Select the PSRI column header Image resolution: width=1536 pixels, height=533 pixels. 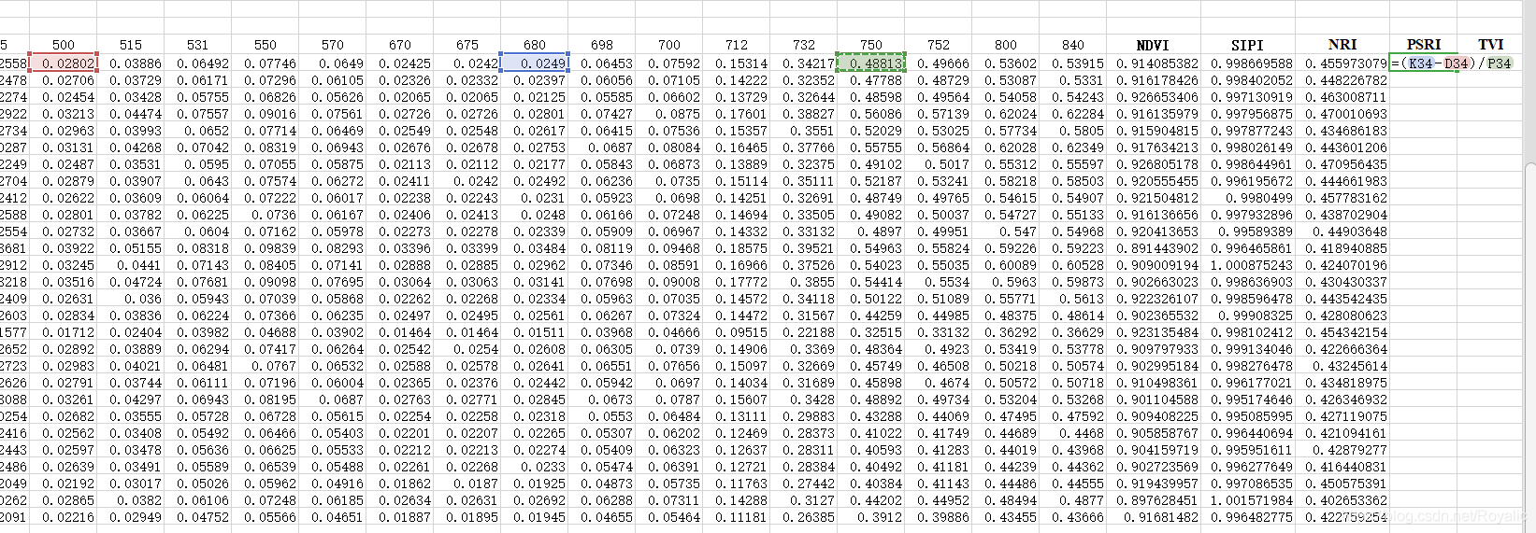1424,45
